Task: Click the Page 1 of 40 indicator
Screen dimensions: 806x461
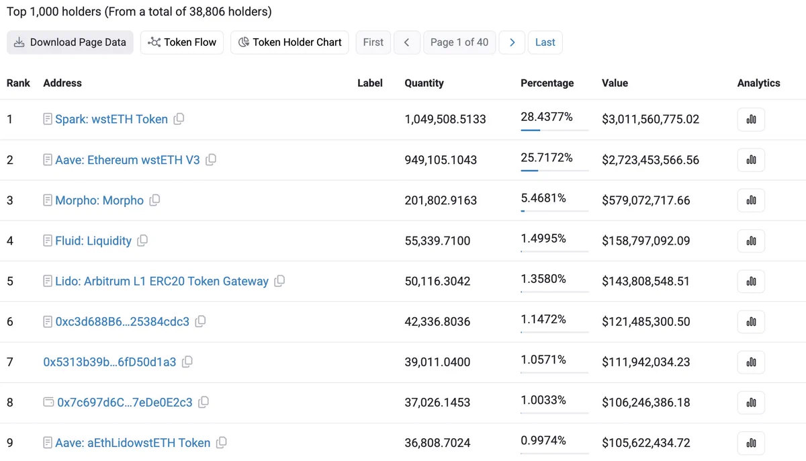Action: click(x=459, y=42)
